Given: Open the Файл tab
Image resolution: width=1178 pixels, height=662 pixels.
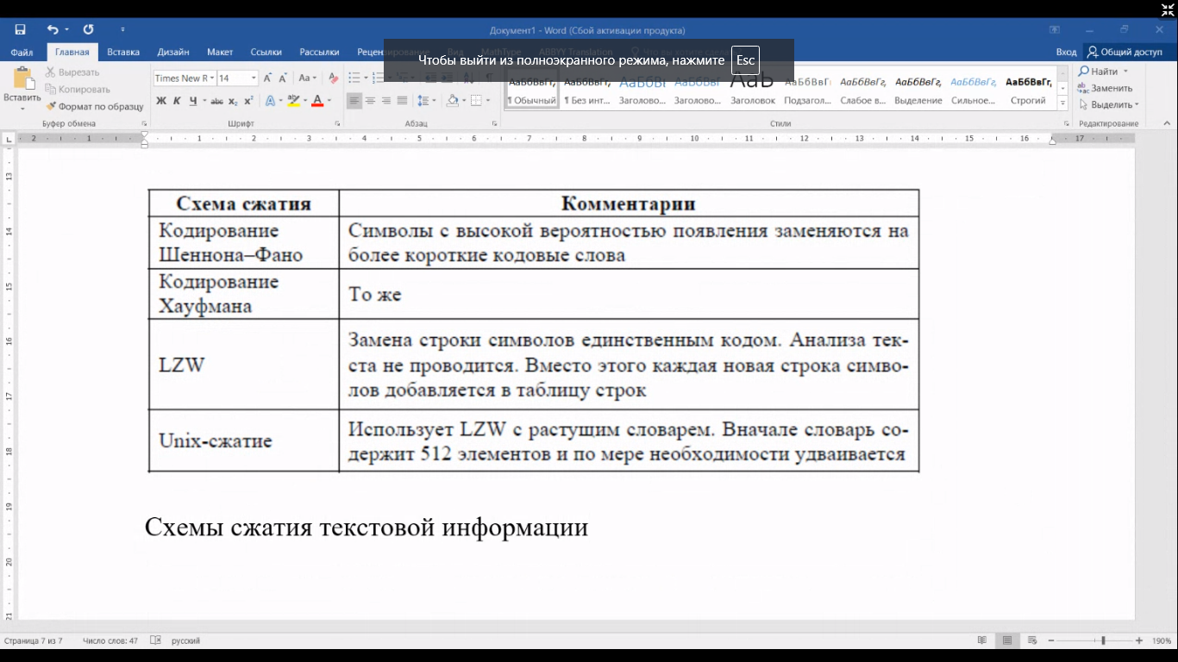Looking at the screenshot, I should [x=22, y=53].
